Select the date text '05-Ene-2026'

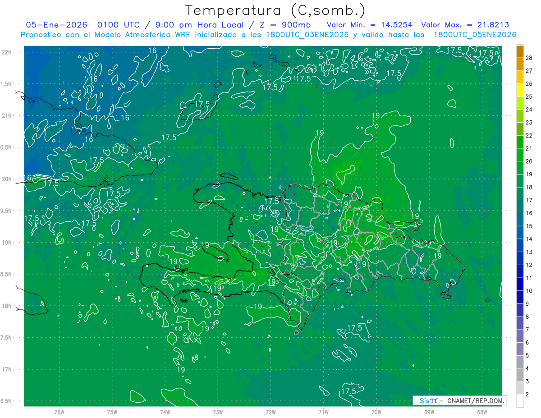pos(56,25)
